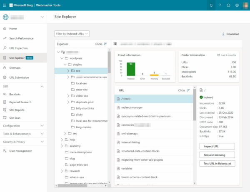Click the green Indexed bar in chart

click(x=130, y=69)
